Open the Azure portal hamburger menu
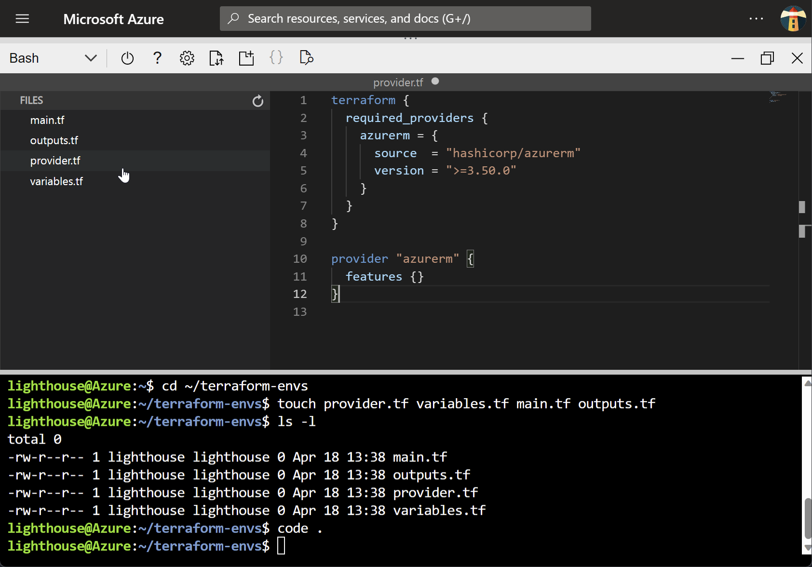The image size is (812, 567). (22, 19)
